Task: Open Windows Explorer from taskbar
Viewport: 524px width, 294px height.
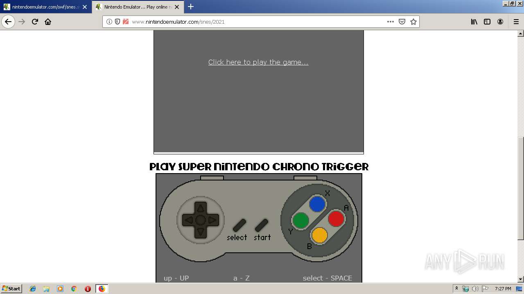Action: point(46,289)
